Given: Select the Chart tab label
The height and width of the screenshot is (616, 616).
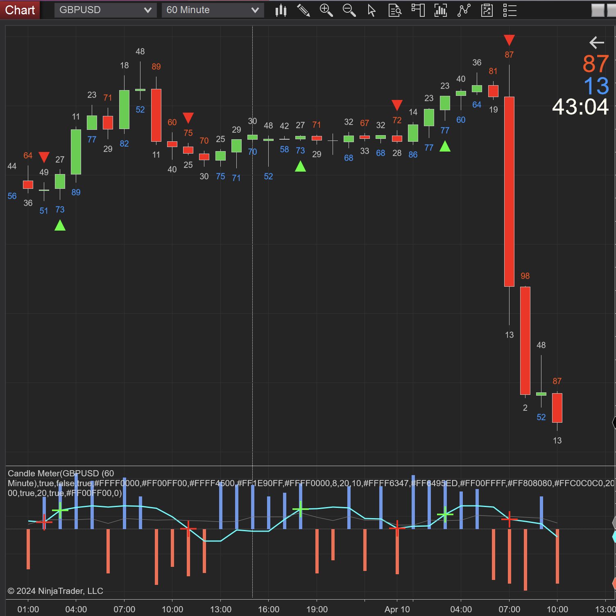Looking at the screenshot, I should point(20,10).
